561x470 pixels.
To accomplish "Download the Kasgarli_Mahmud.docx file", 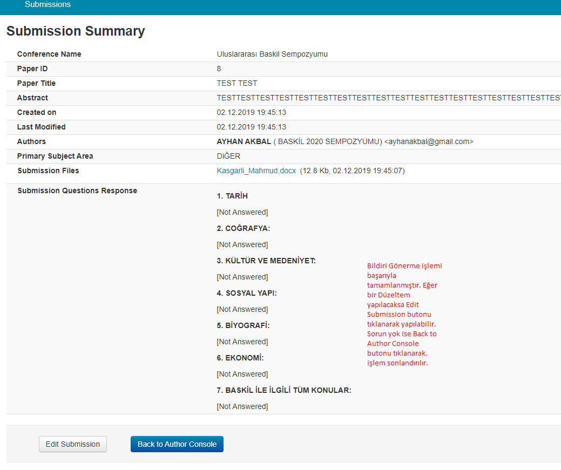I will tap(256, 171).
